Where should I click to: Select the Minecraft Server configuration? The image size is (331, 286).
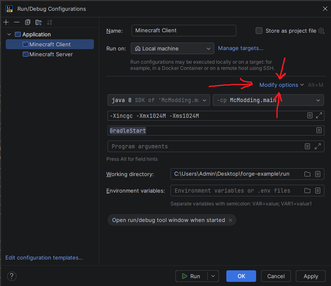point(50,54)
